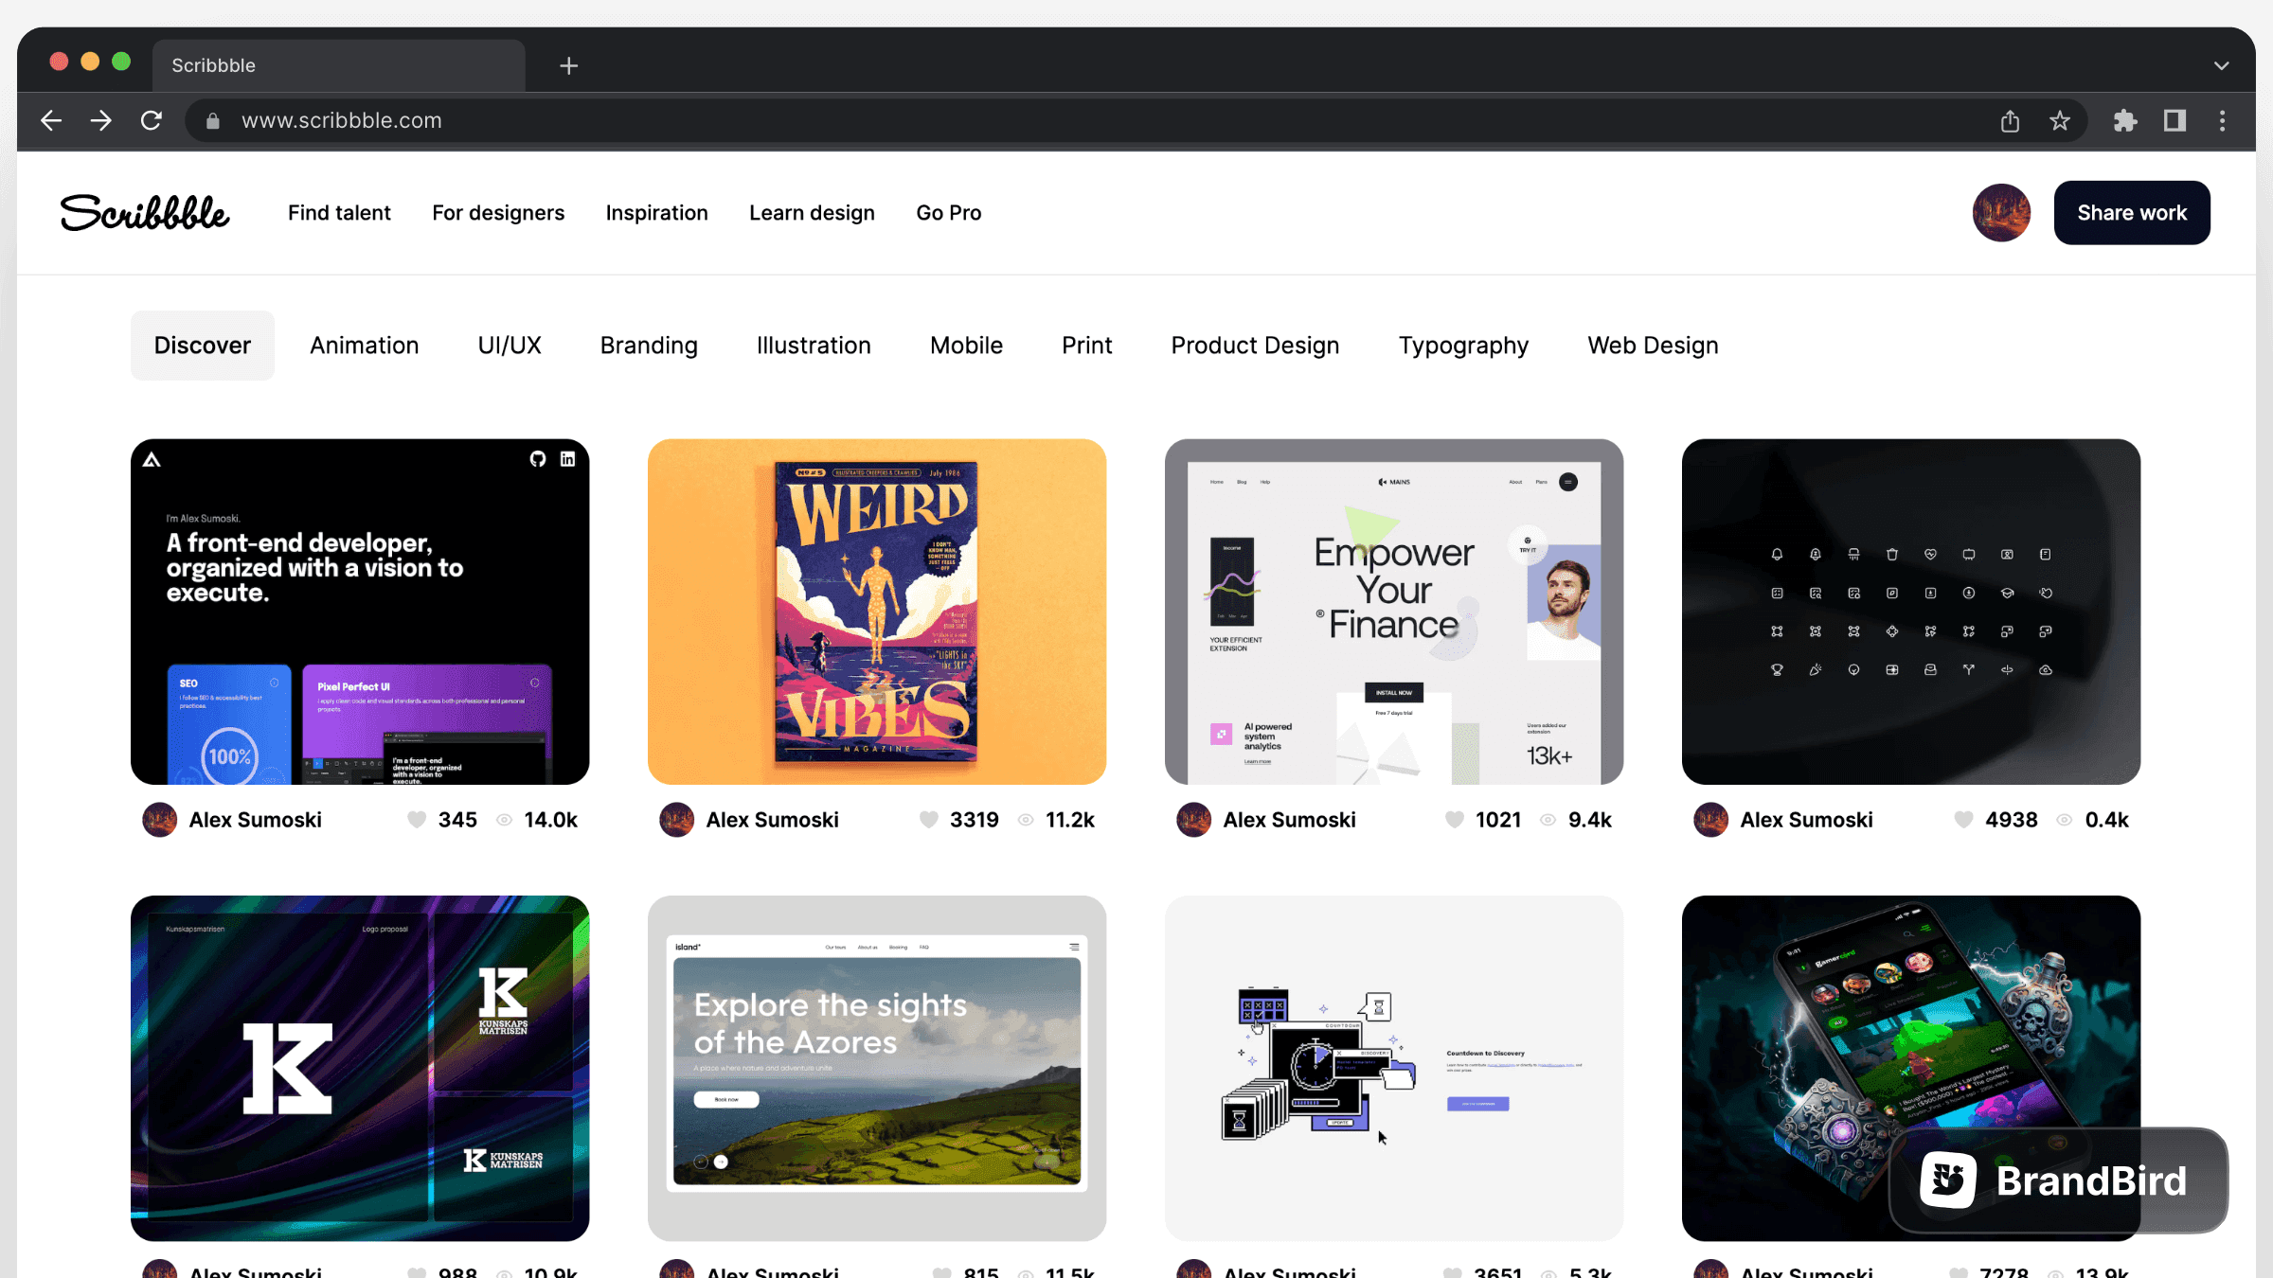Open the Branding category

[x=649, y=346]
